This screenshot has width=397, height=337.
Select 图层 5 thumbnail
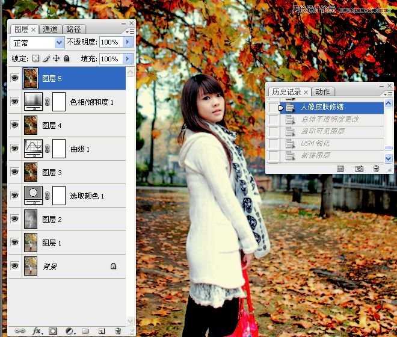point(31,78)
